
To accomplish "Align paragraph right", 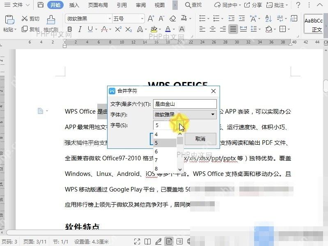I will click(x=223, y=29).
